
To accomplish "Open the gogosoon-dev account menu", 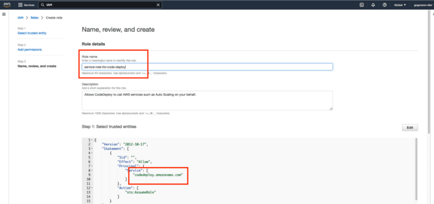I will tap(423, 5).
